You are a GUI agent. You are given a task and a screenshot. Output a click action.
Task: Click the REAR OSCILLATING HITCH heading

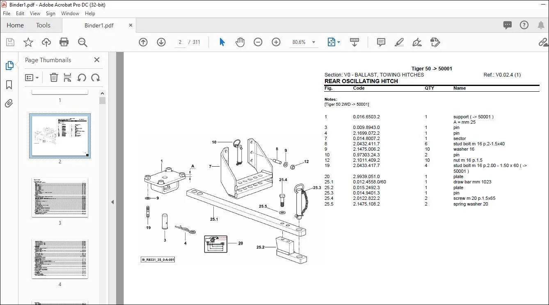click(x=361, y=81)
